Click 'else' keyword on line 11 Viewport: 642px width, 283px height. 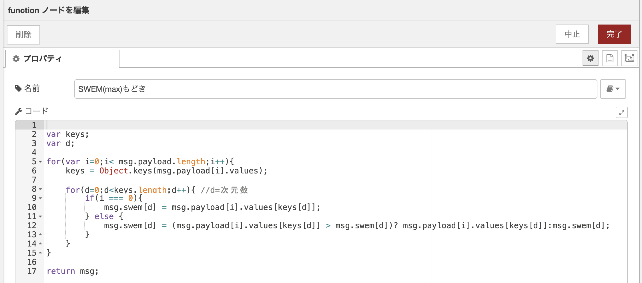point(104,217)
